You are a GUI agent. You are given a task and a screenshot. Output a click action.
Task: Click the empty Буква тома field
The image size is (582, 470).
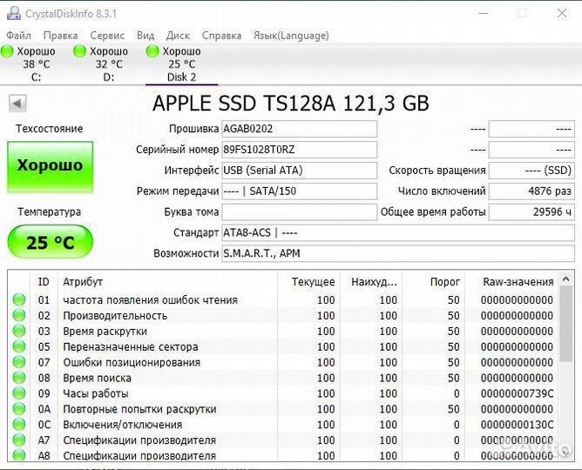pyautogui.click(x=299, y=212)
